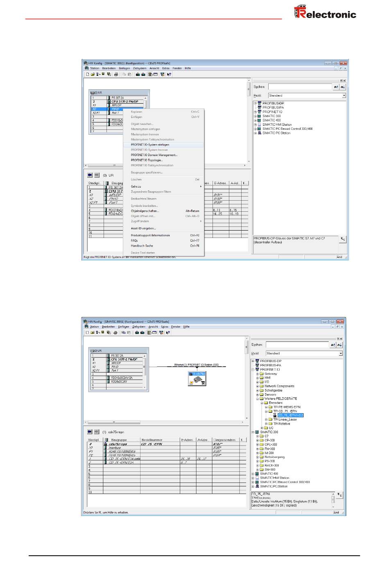Select SIMATIC 400 in lower catalog

[x=269, y=474]
